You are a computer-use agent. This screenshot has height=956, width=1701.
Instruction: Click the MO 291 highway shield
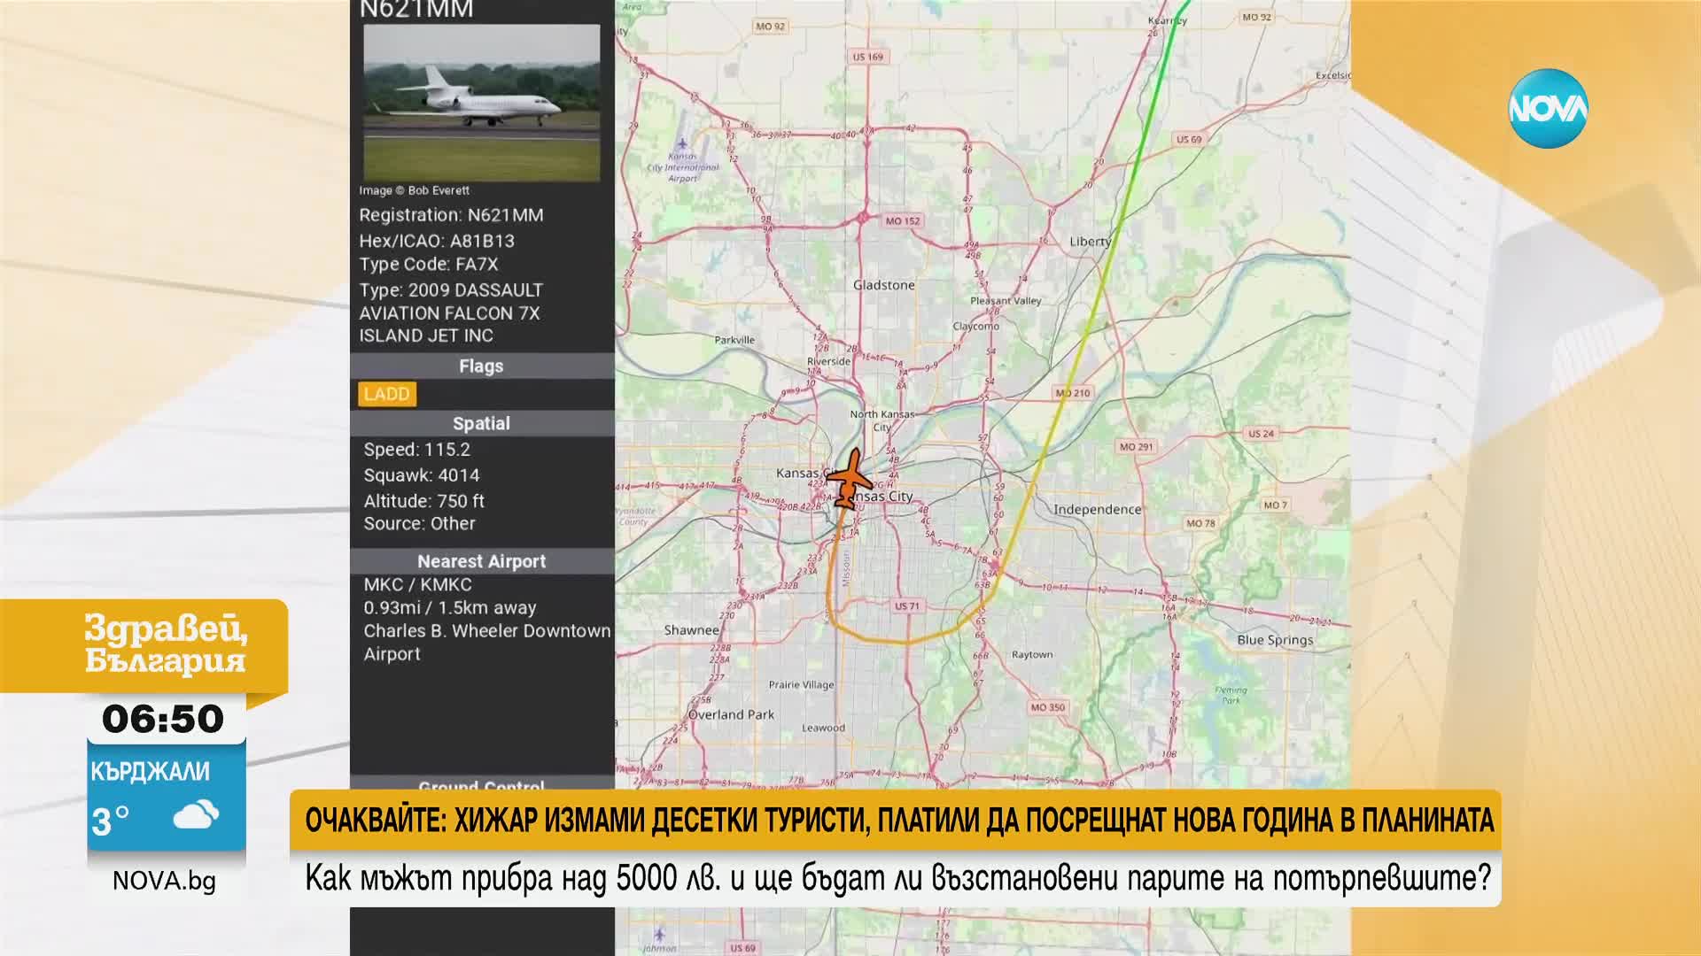coord(1136,447)
